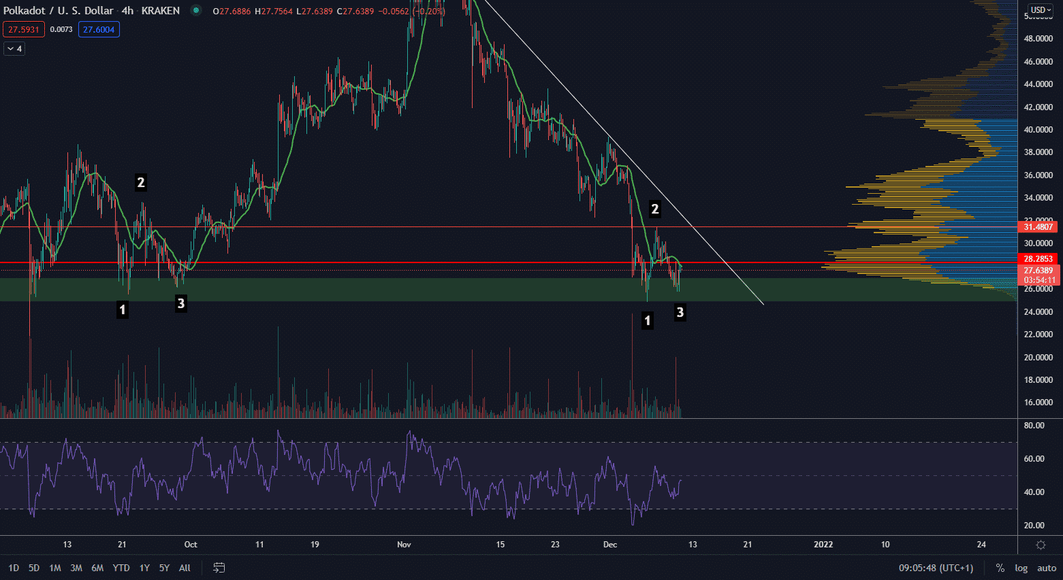Image resolution: width=1063 pixels, height=580 pixels.
Task: Select the 3M date range
Action: 76,568
